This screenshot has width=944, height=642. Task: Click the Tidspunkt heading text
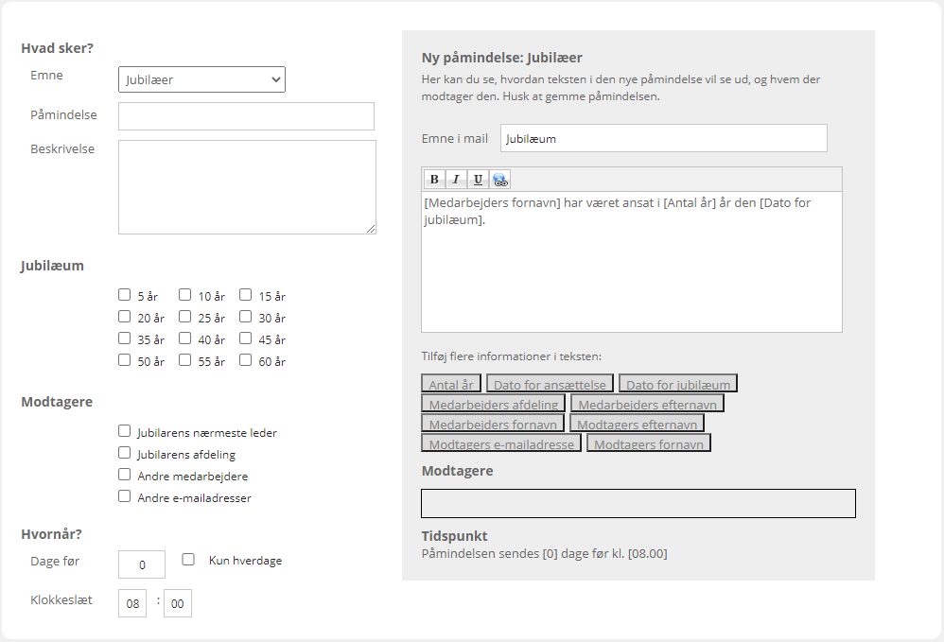click(455, 536)
